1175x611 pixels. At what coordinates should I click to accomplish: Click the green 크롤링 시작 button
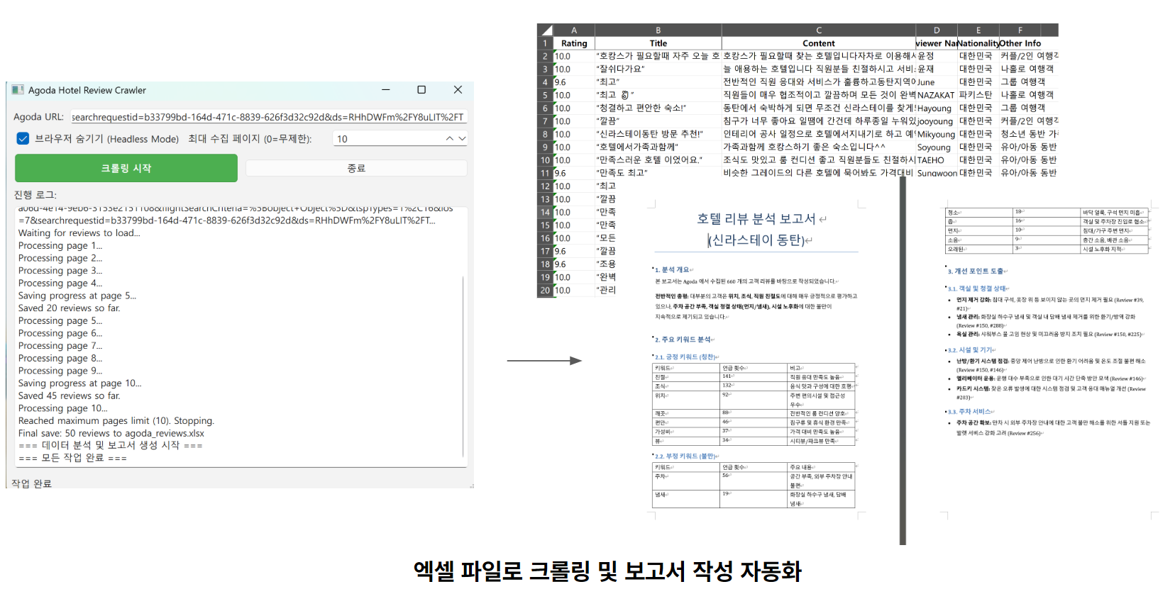point(126,168)
